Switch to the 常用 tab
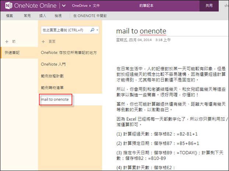This screenshot has width=229, height=171. (27, 16)
